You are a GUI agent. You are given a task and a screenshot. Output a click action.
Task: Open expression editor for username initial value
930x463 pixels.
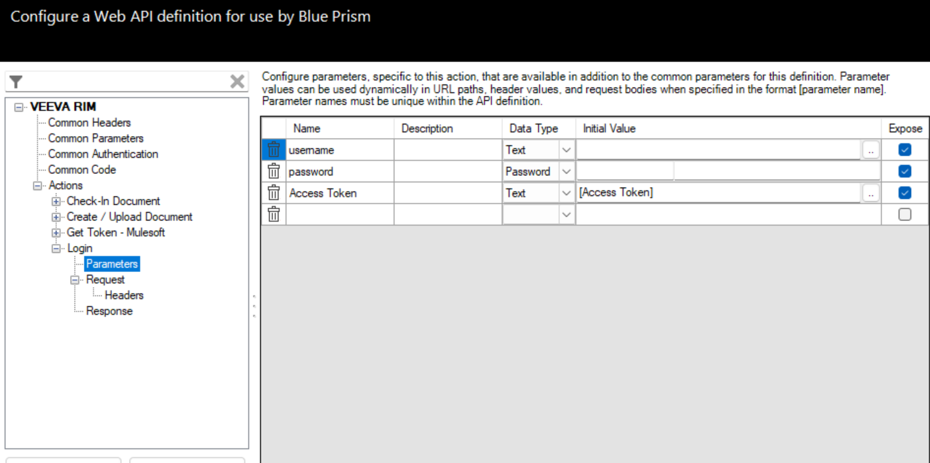pos(870,150)
